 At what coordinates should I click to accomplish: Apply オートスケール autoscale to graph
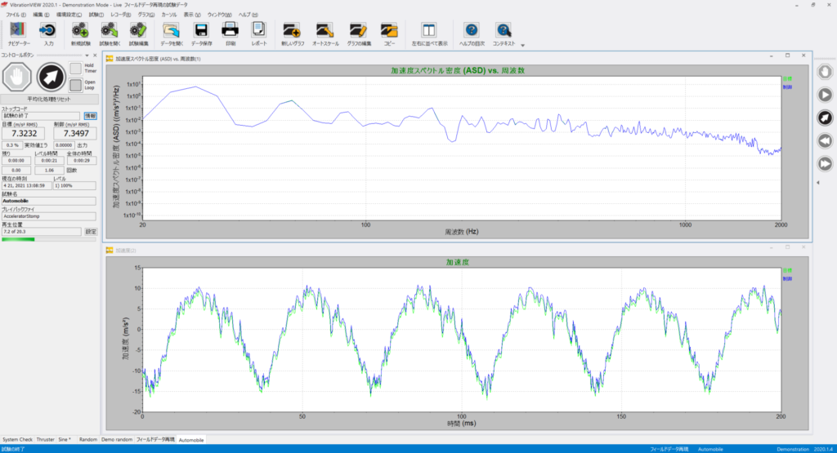[x=325, y=33]
